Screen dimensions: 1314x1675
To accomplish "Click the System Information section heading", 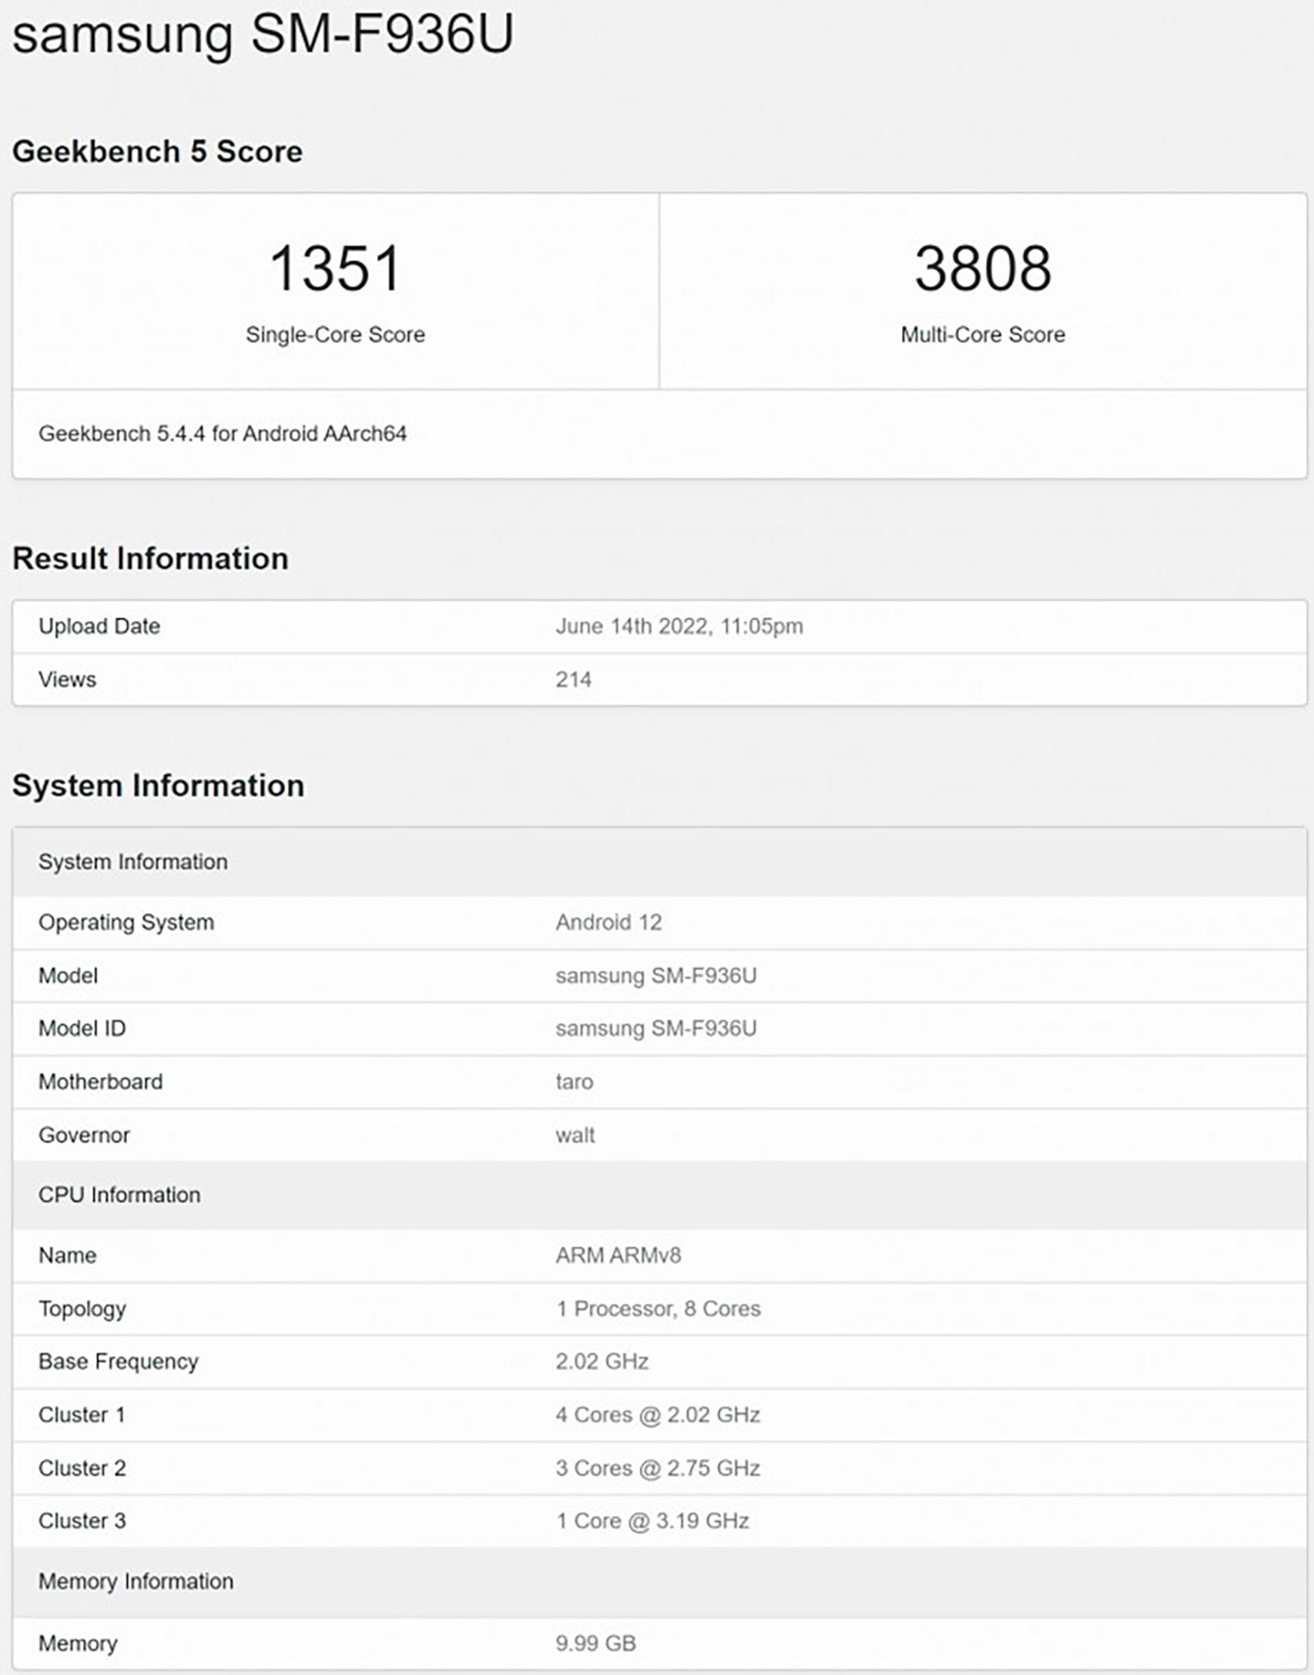I will click(159, 786).
